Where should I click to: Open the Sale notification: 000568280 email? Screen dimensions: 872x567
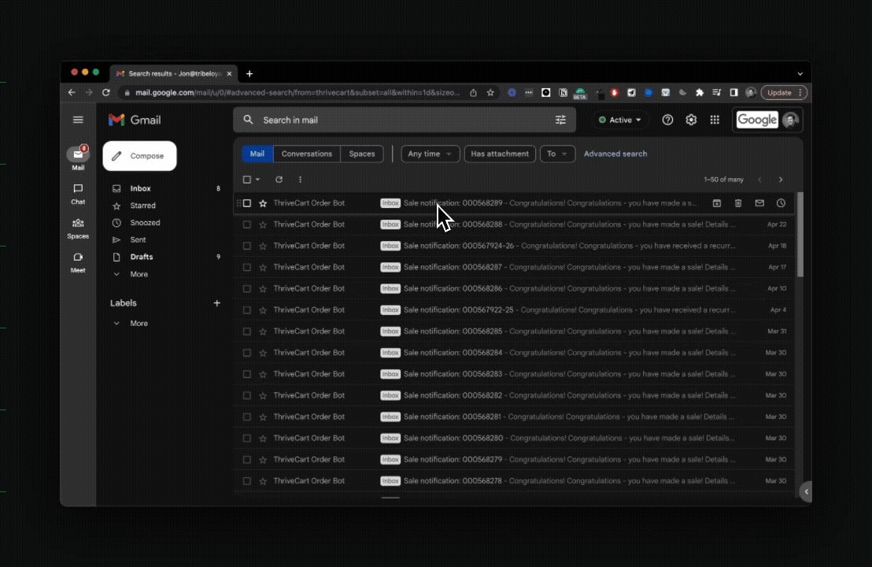[x=514, y=438]
